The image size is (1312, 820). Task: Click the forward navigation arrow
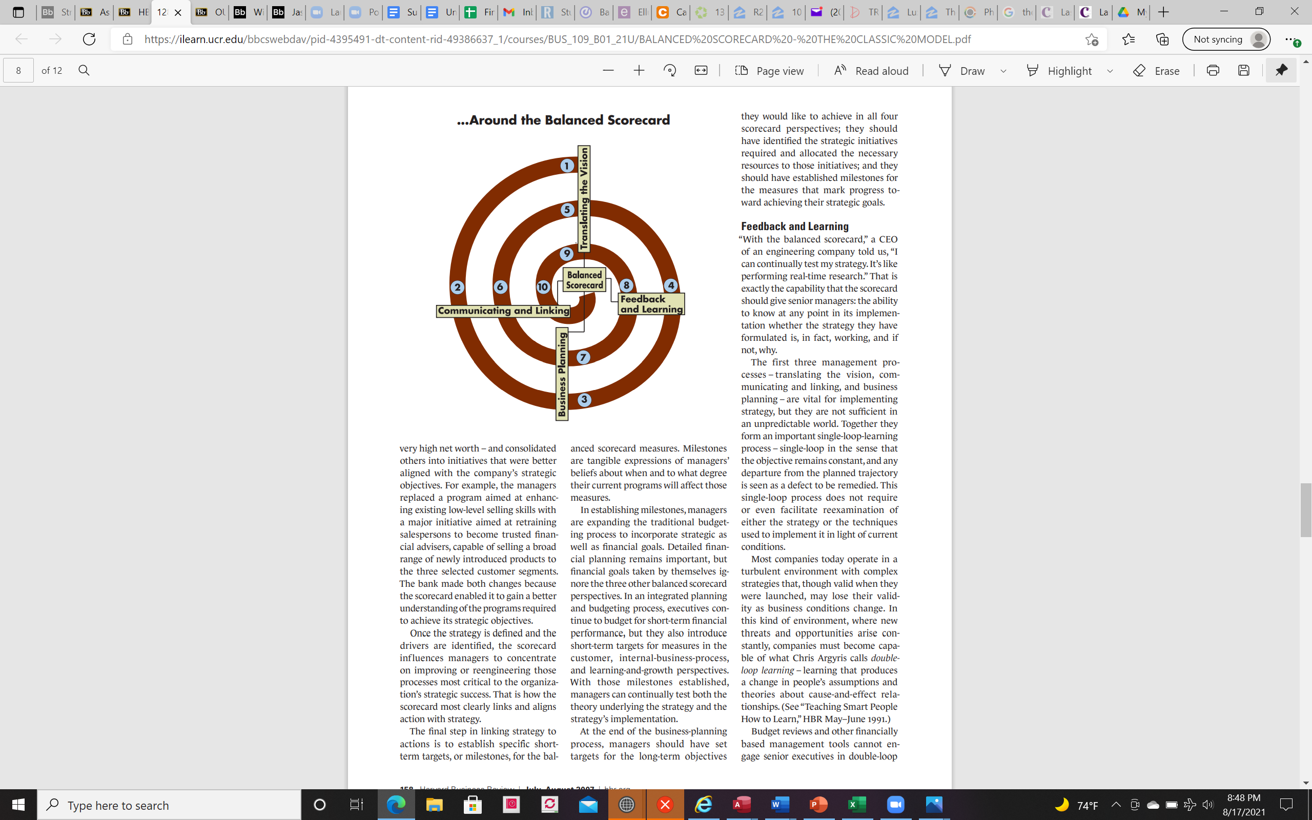coord(55,39)
